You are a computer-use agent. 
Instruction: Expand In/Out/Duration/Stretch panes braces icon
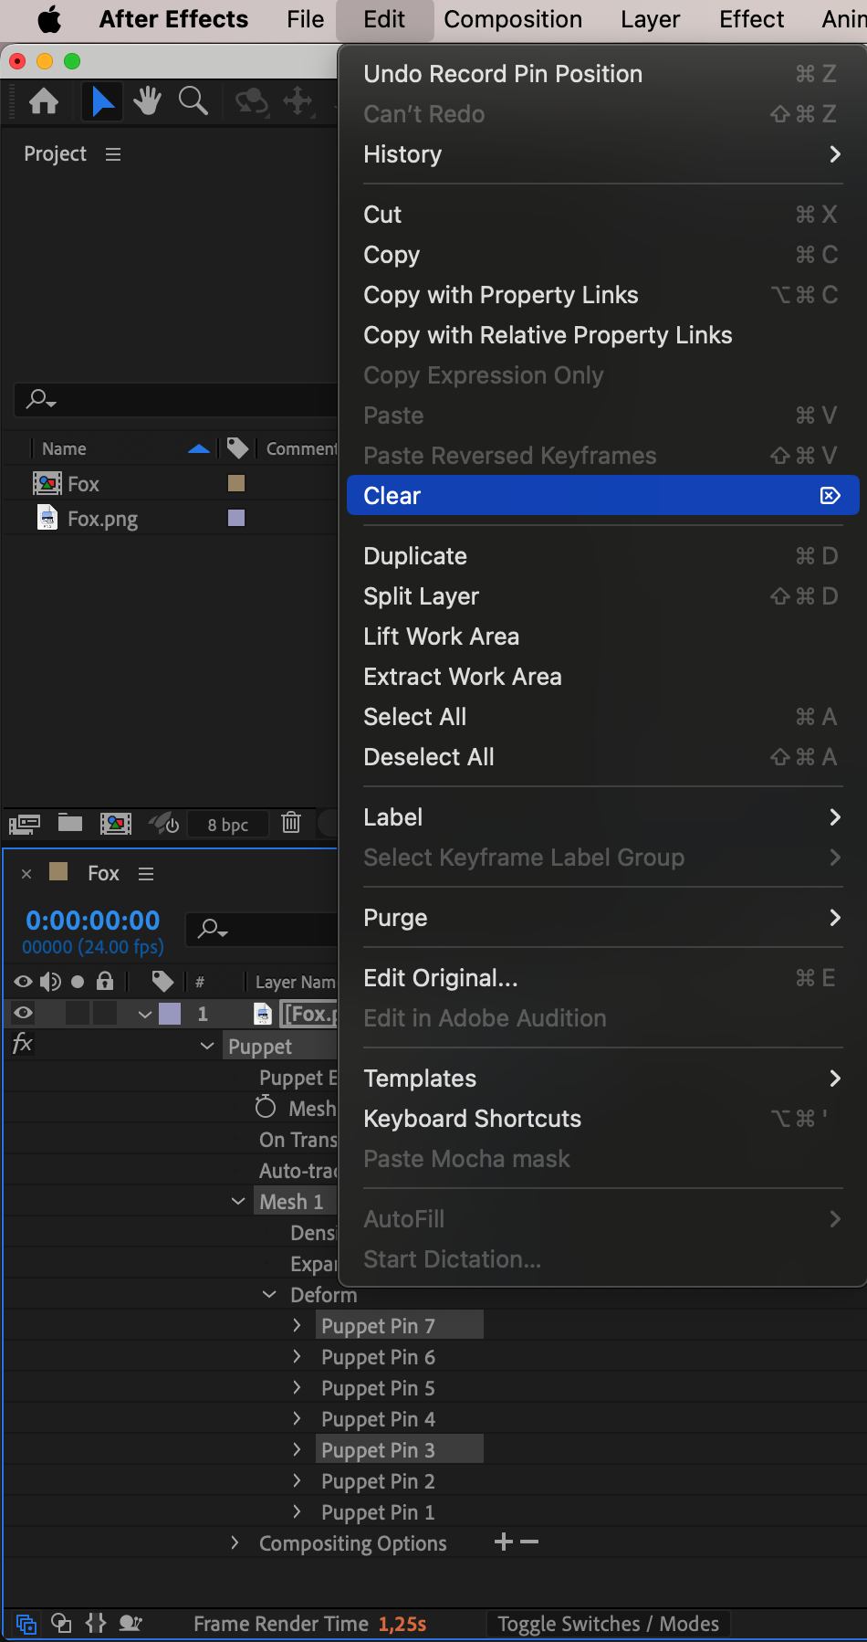tap(96, 1623)
